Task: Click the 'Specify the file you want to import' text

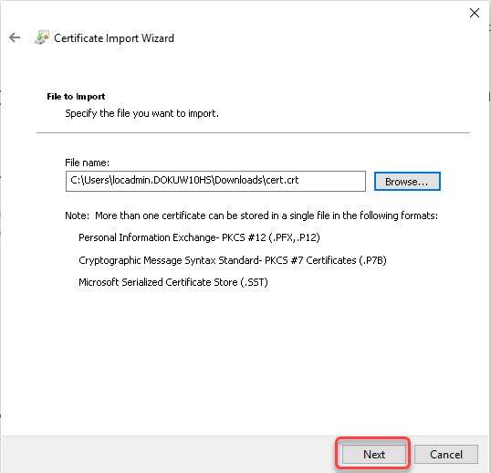Action: 141,113
